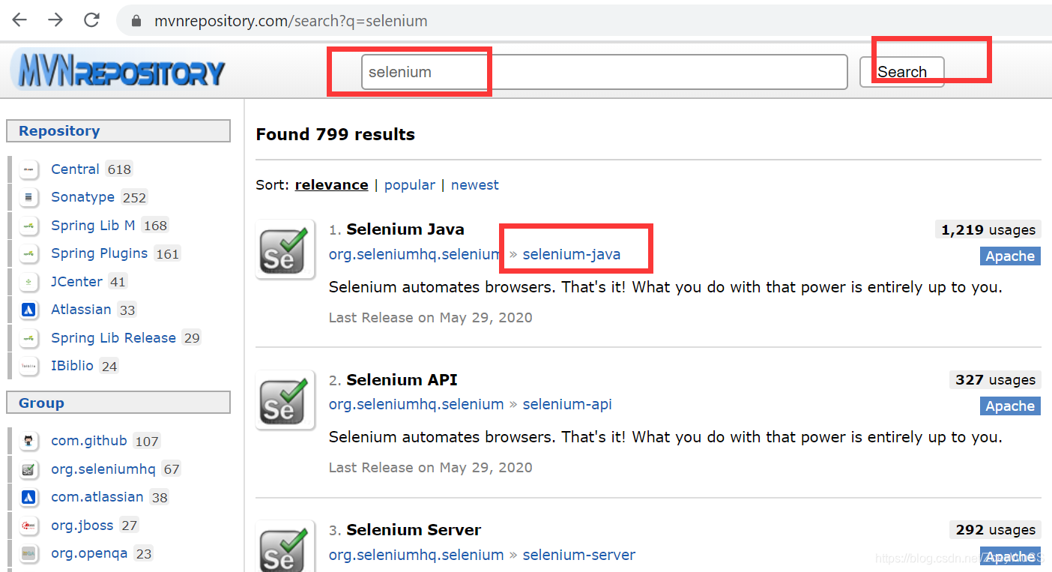Viewport: 1052px width, 572px height.
Task: Click the Central repository icon
Action: tap(29, 169)
